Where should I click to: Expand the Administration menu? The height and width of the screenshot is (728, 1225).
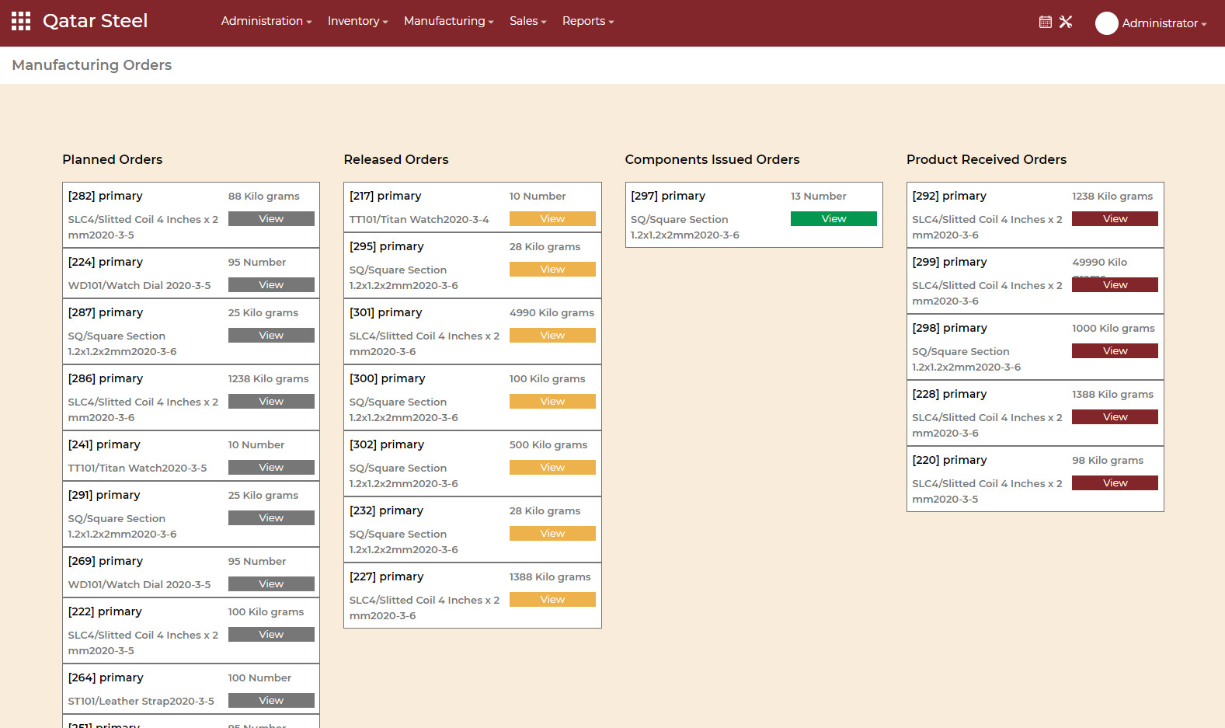[266, 21]
